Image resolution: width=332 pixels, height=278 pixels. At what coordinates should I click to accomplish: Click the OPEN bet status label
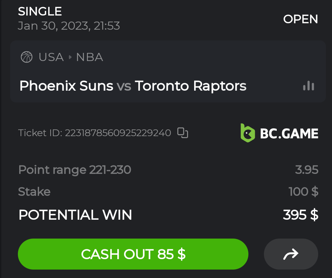pos(300,19)
